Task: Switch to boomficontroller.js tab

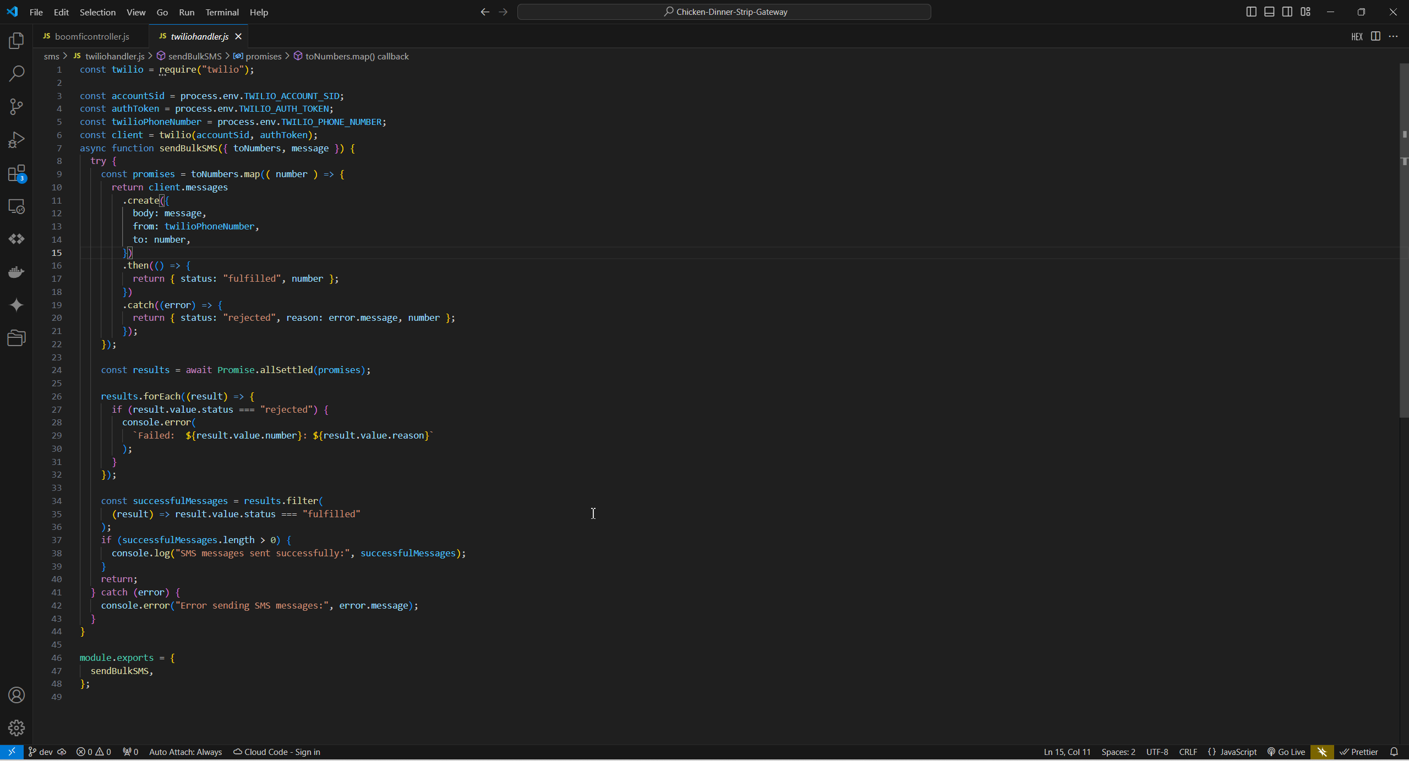Action: (91, 36)
